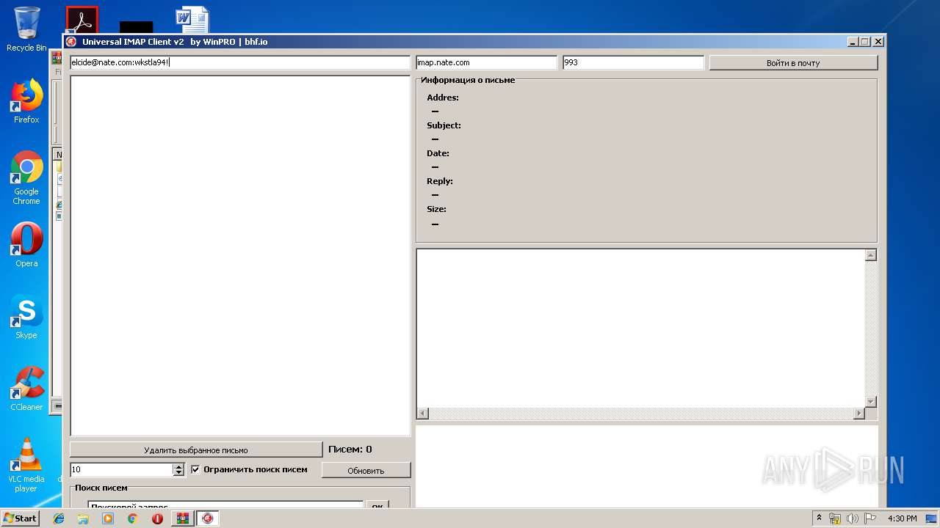Click the Писем: 0 counter text
The width and height of the screenshot is (940, 528).
(x=350, y=450)
